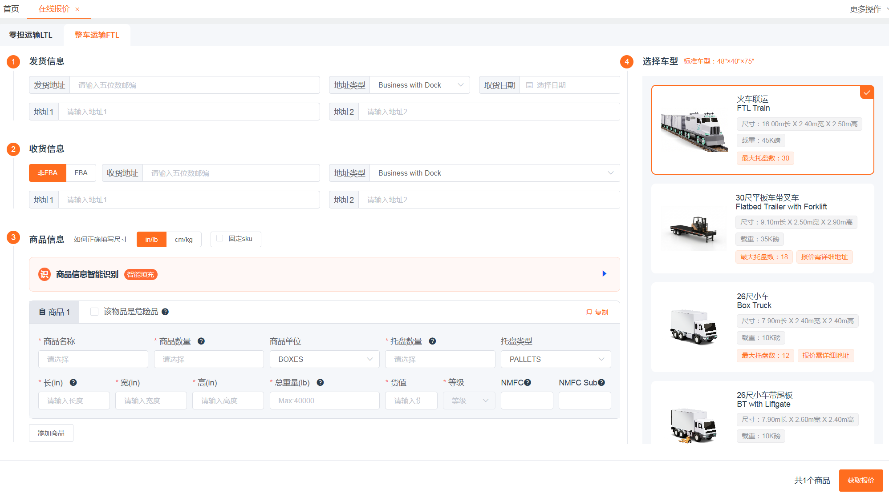Select the 非FBA option
Screen dimensions: 889x497
(48, 173)
